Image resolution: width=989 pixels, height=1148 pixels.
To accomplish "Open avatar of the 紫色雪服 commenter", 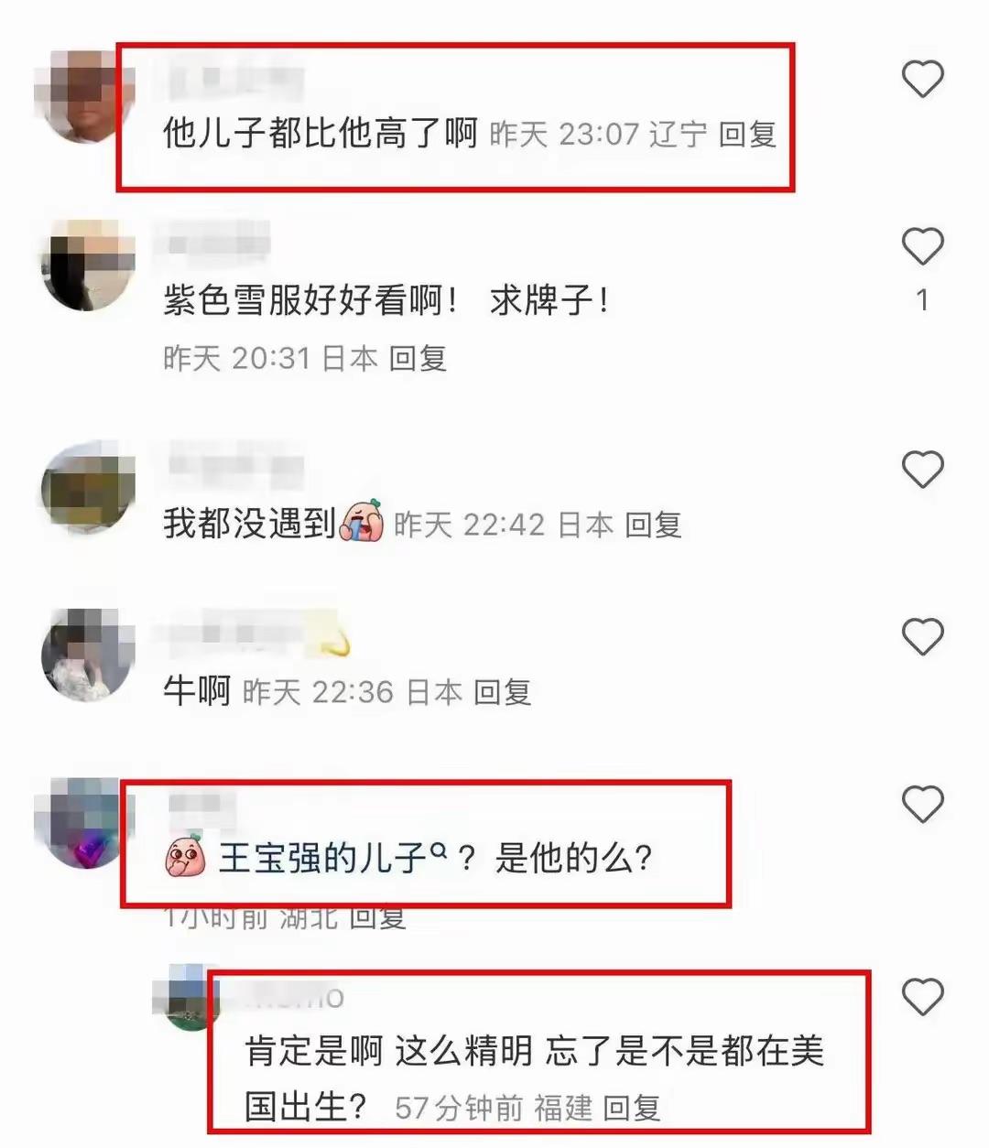I will click(x=89, y=265).
